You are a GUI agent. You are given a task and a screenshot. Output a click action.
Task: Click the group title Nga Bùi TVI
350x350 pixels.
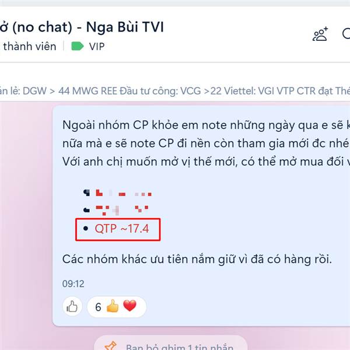tap(125, 27)
